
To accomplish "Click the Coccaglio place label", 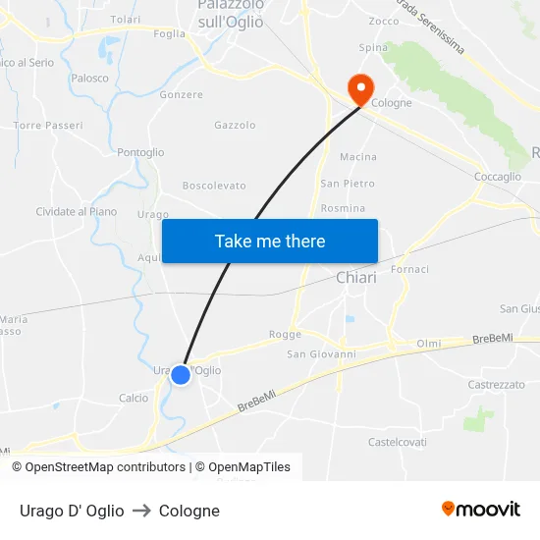I will [x=498, y=177].
